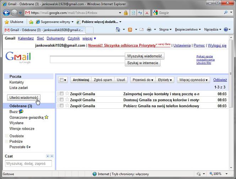236x179 pixels.
Task: Click the Czat minimize icon
Action: pos(52,156)
